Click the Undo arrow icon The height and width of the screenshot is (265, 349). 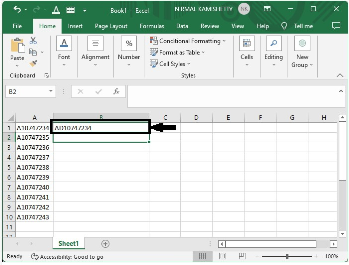click(x=17, y=10)
